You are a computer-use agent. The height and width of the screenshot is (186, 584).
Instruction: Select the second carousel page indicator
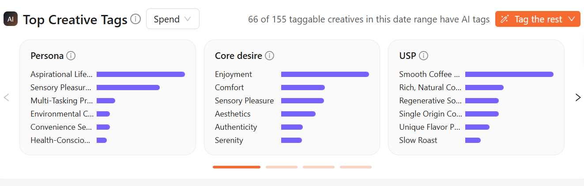point(282,167)
